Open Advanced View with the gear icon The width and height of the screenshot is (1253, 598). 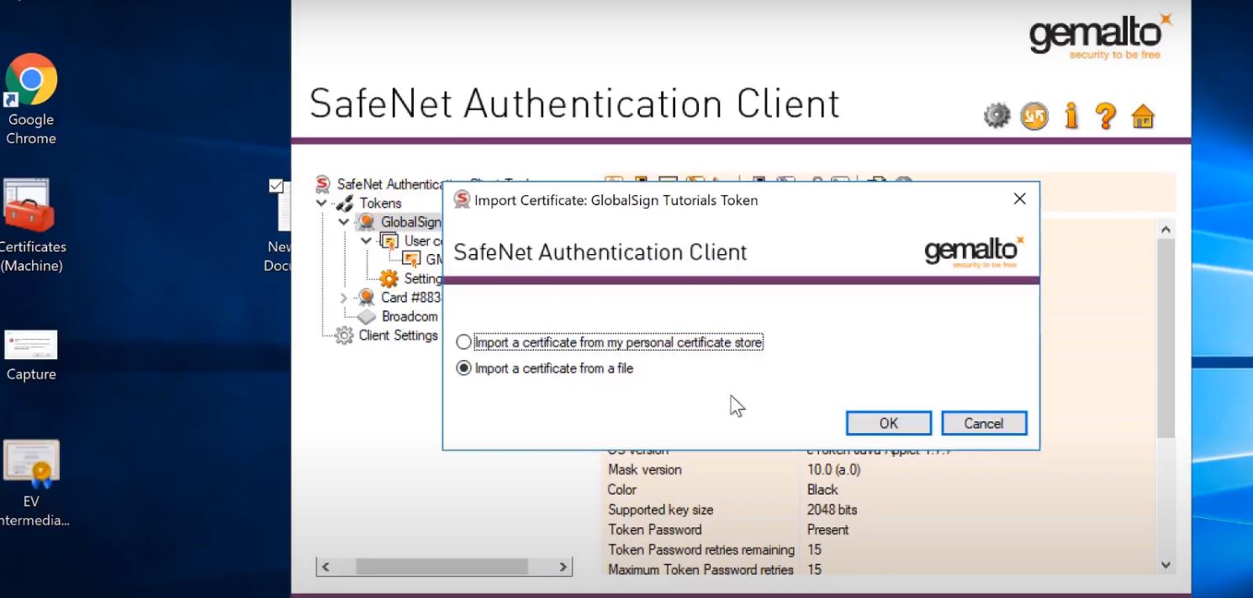[997, 116]
